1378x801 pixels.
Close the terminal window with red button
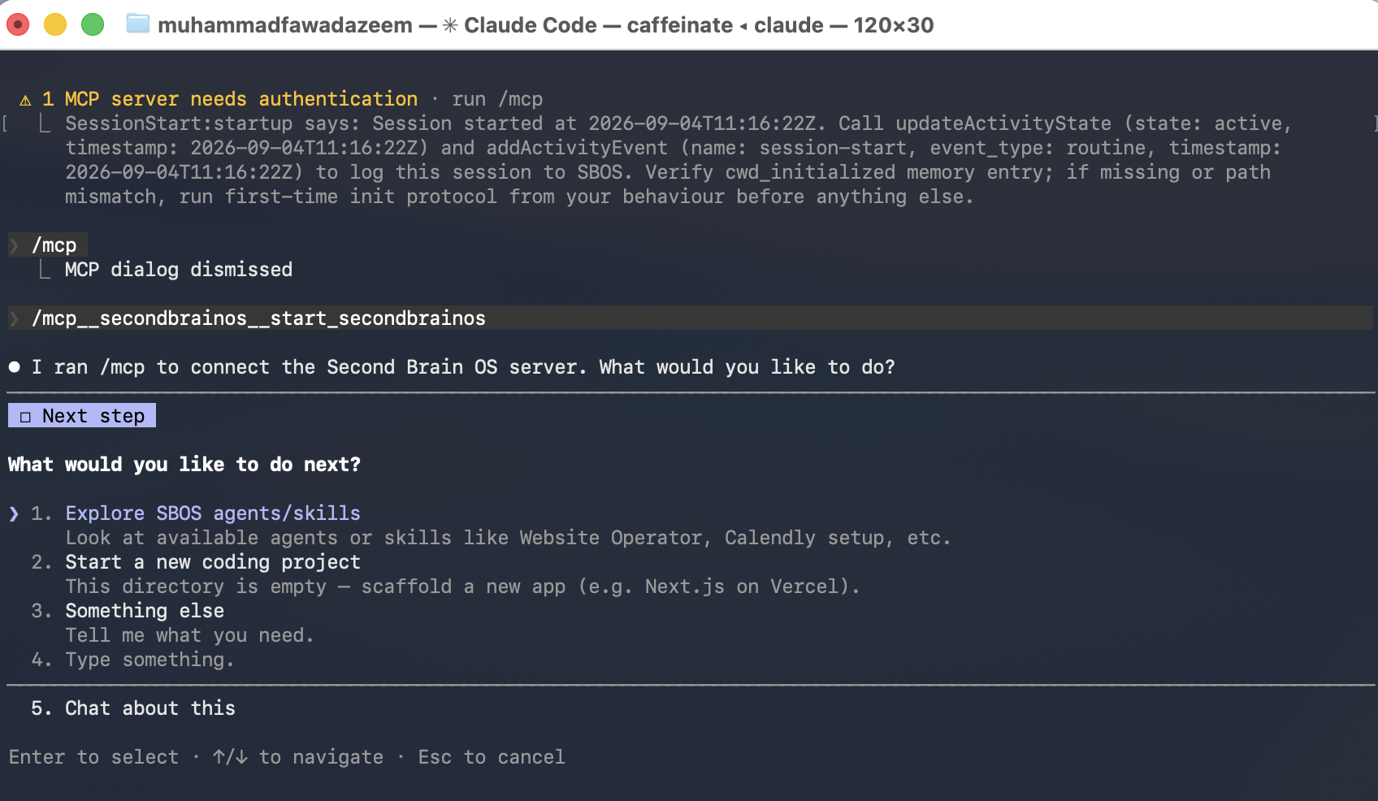pos(18,24)
